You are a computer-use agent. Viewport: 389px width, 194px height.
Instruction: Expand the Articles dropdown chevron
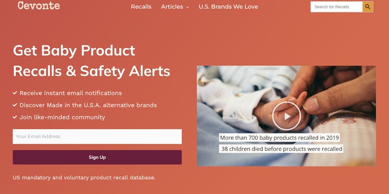click(188, 7)
